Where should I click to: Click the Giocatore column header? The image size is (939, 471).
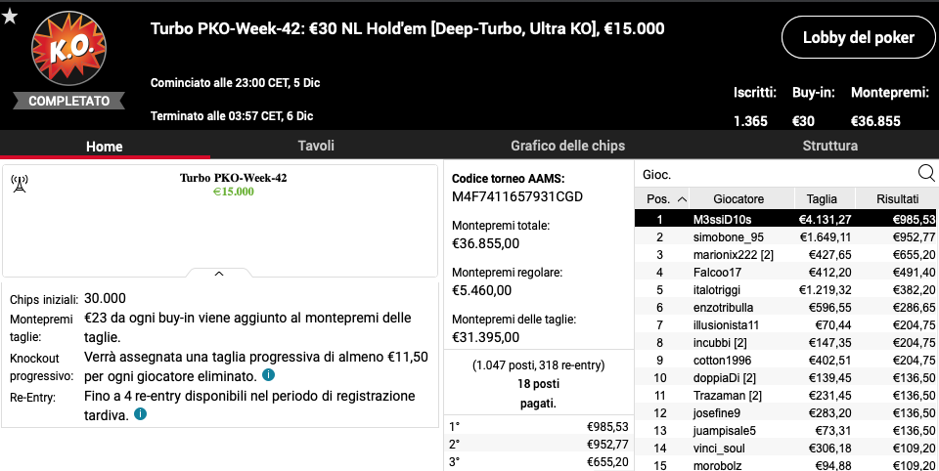(x=738, y=198)
